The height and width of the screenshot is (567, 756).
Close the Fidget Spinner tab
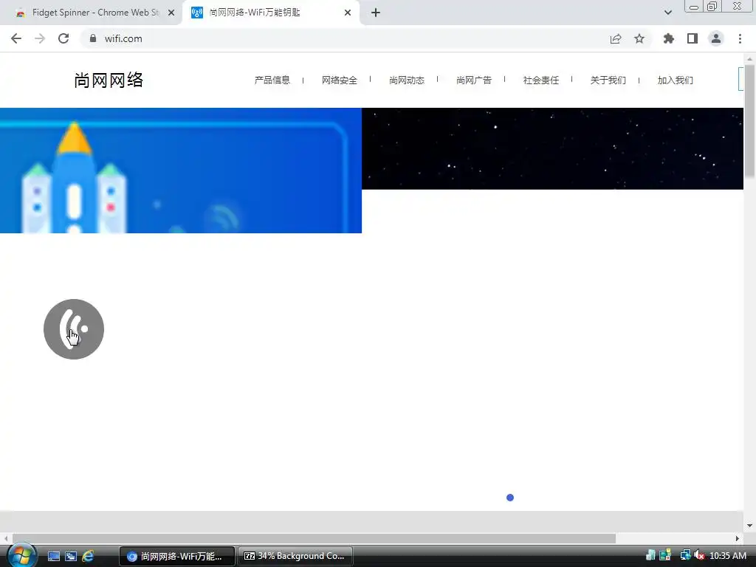[171, 13]
